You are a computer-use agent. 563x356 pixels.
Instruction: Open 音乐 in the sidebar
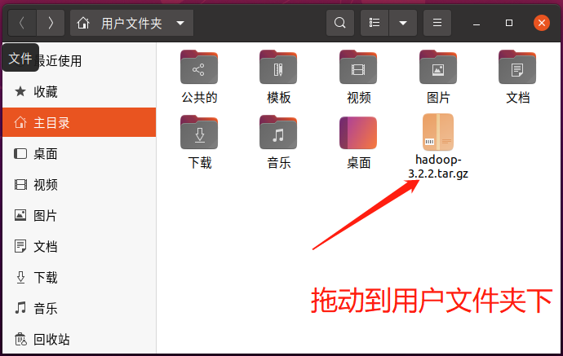pyautogui.click(x=79, y=308)
